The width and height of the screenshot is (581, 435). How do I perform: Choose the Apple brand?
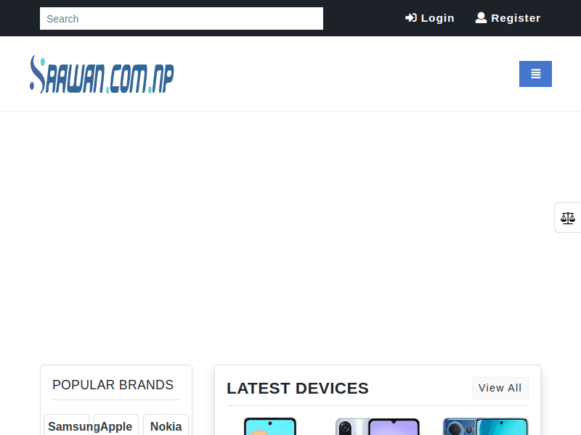click(116, 426)
